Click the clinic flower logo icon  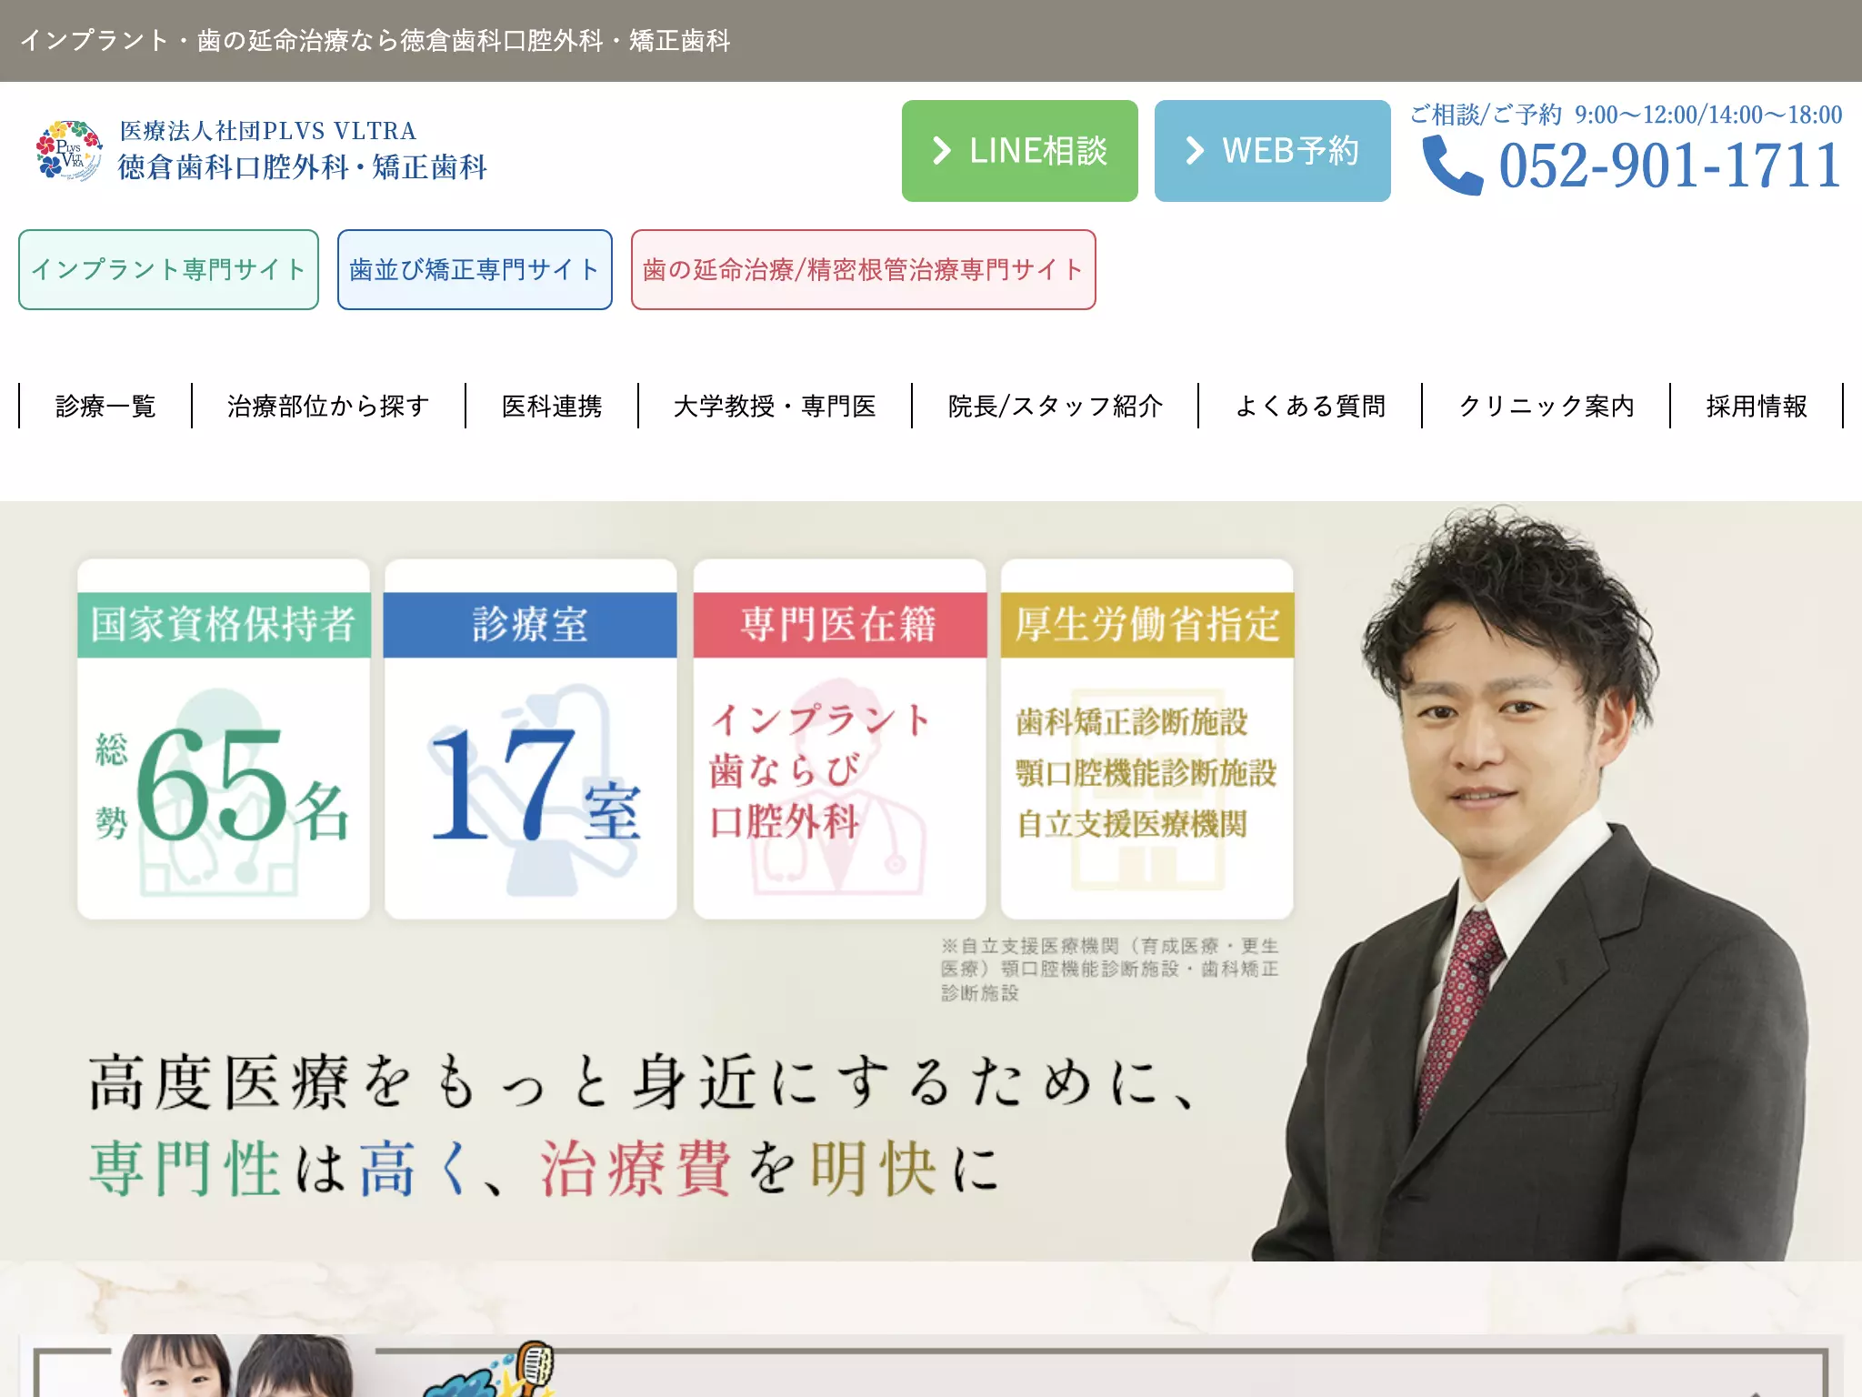pos(69,151)
